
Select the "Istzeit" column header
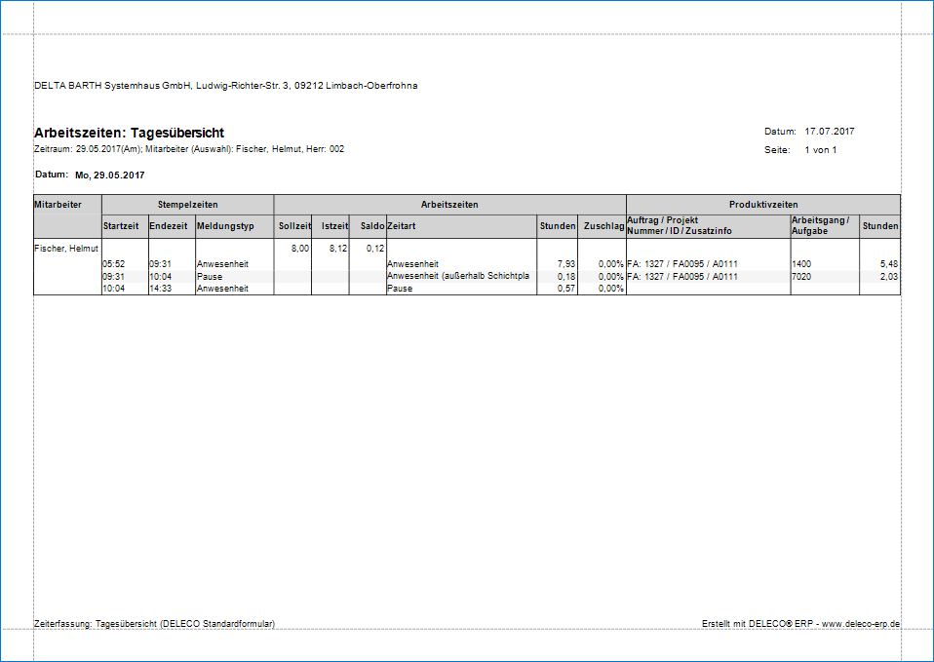click(x=334, y=226)
